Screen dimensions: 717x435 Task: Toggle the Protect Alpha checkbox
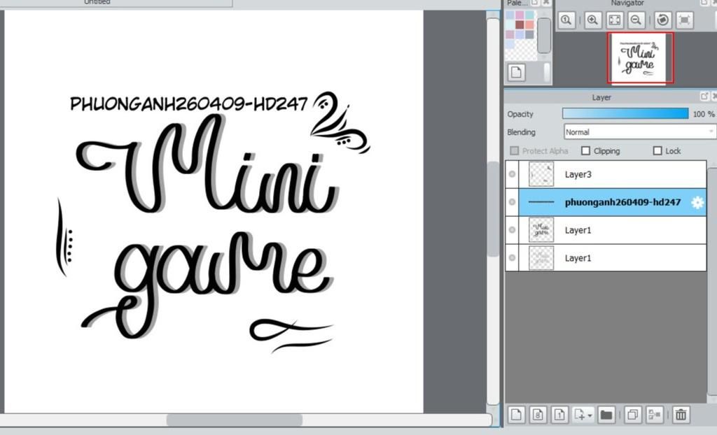515,151
